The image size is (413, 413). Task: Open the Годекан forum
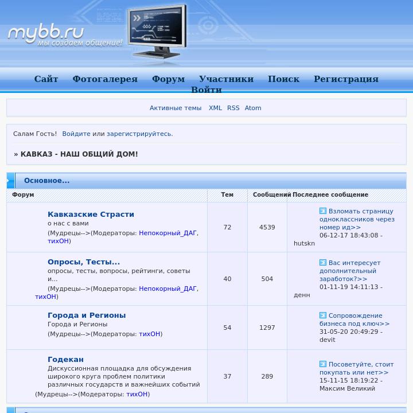click(x=65, y=359)
